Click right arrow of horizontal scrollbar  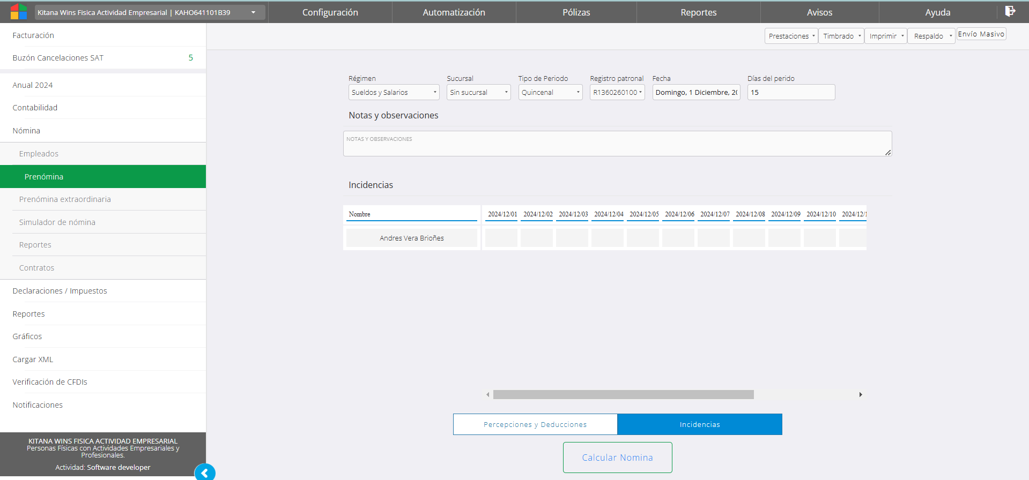[x=861, y=395]
